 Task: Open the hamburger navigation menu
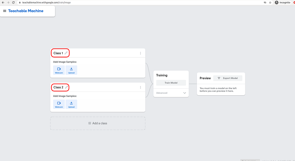click(x=5, y=11)
